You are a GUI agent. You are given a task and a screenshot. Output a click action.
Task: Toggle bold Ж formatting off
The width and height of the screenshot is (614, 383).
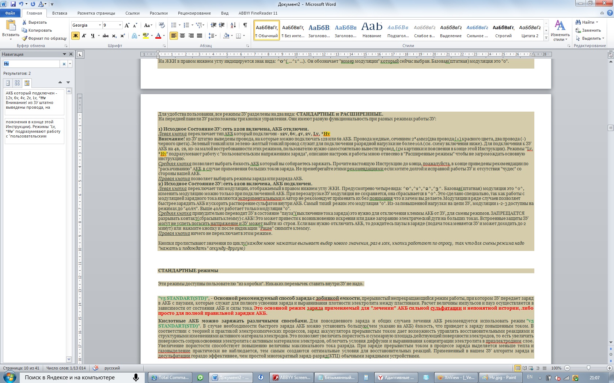tap(76, 36)
